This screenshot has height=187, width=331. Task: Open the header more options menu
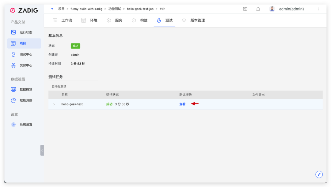click(318, 9)
